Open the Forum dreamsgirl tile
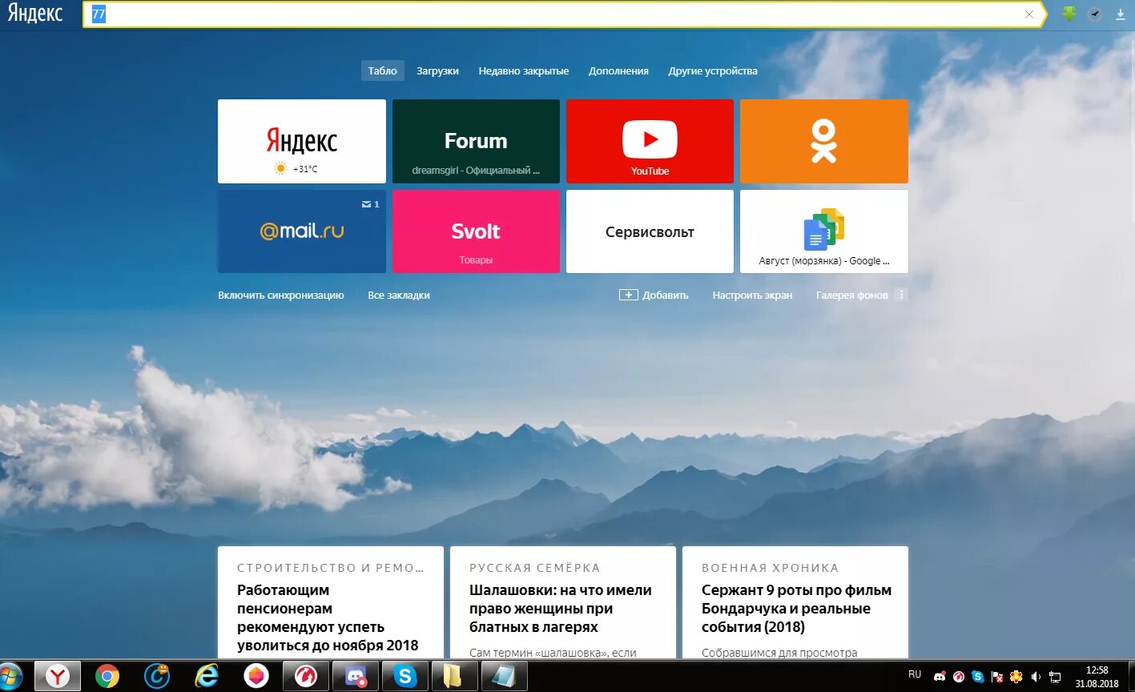Screen dimensions: 1135x692 click(476, 141)
